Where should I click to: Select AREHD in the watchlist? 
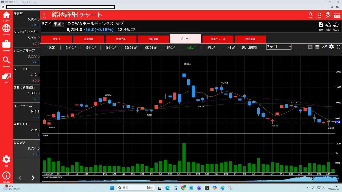[x=26, y=130]
